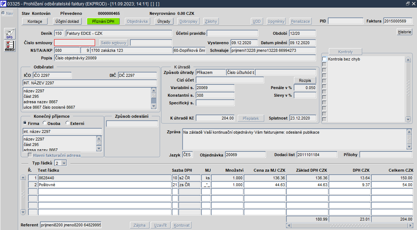Click the Přílohy field

point(386,155)
